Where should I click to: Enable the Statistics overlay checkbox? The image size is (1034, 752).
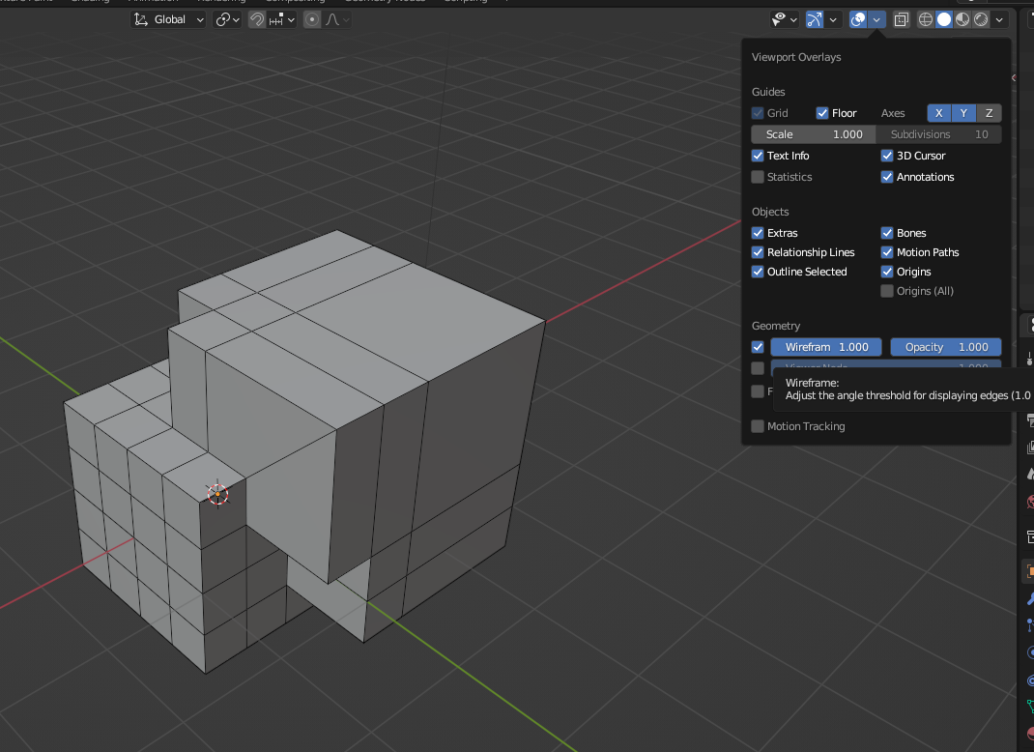758,177
